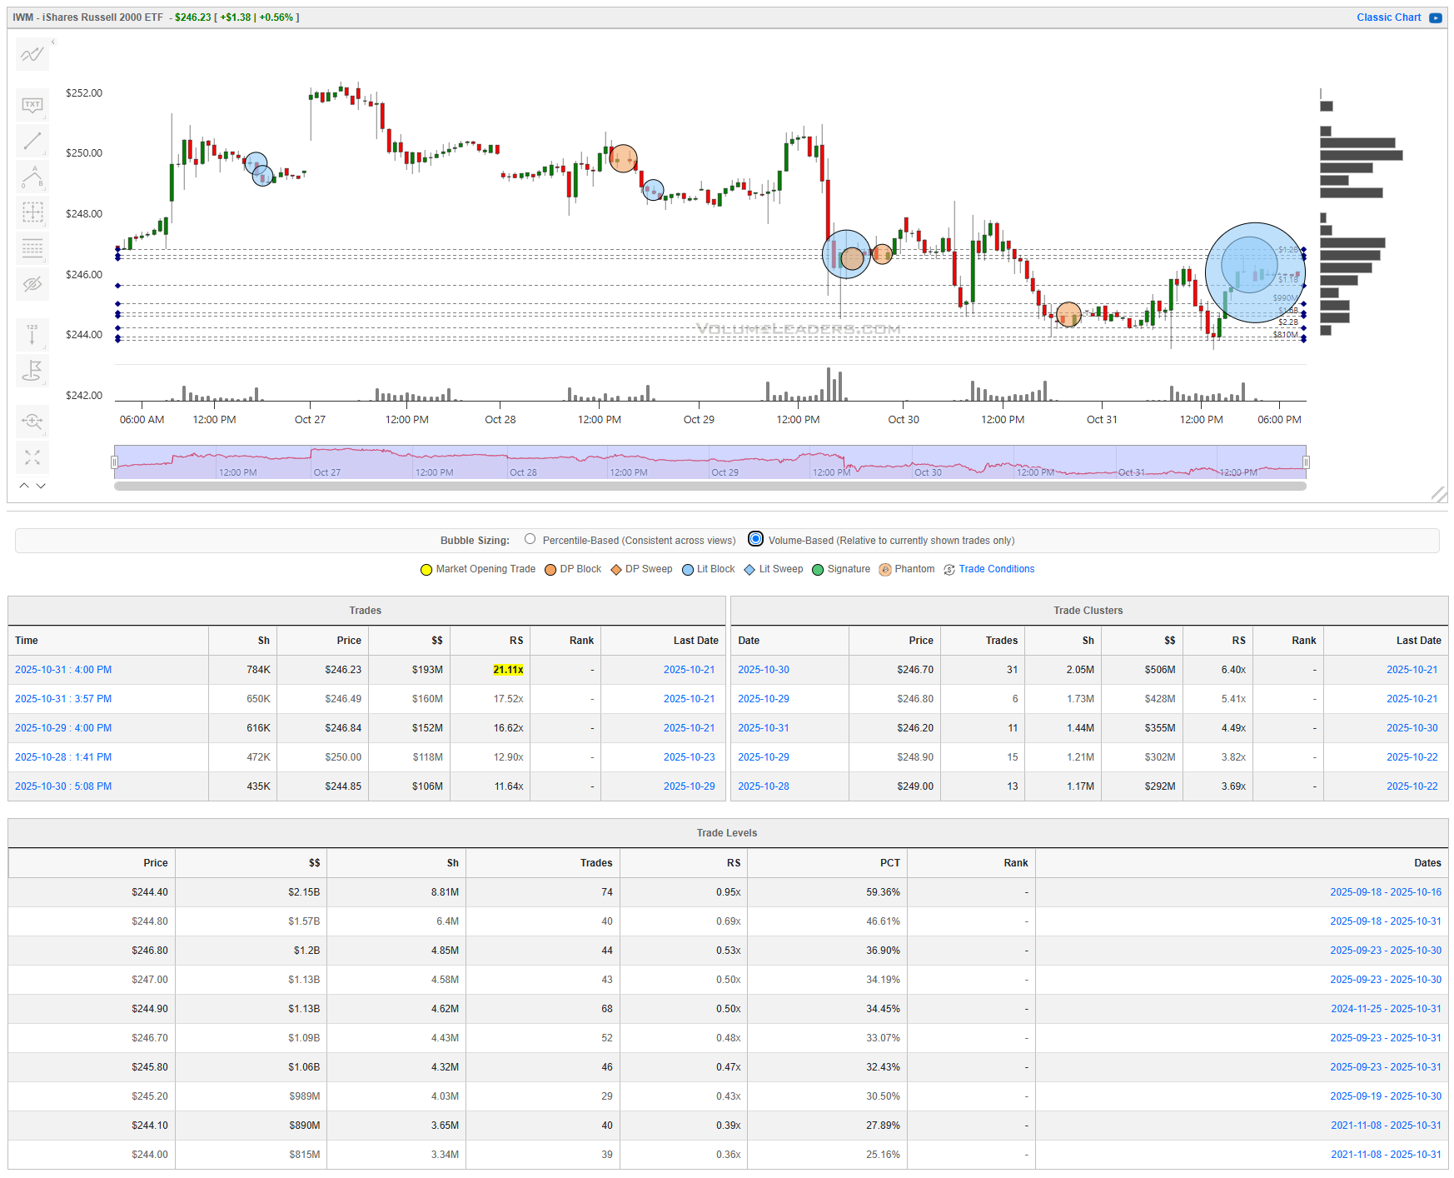Open the 2025-10-28 trade cluster date link
This screenshot has height=1178, width=1454.
click(x=764, y=786)
